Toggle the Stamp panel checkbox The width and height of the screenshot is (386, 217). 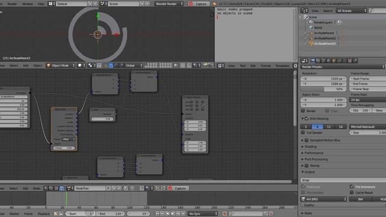pyautogui.click(x=306, y=166)
